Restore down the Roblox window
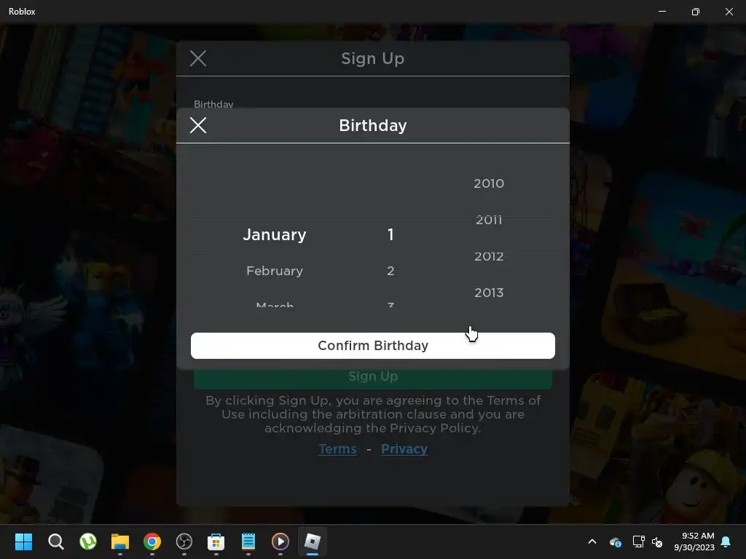The height and width of the screenshot is (559, 746). 696,12
